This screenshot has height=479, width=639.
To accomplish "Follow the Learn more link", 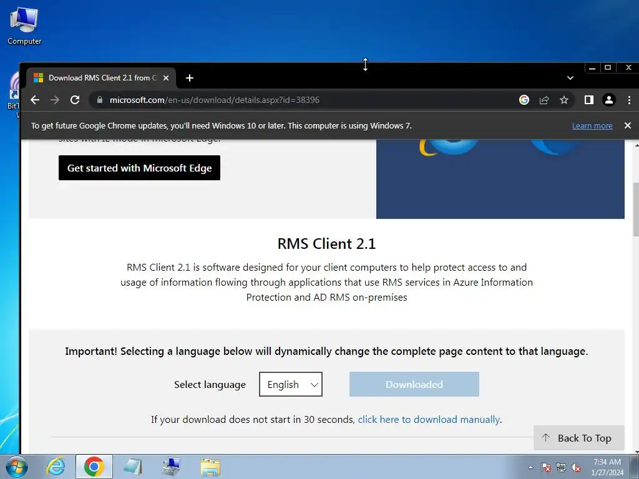I will (x=592, y=126).
